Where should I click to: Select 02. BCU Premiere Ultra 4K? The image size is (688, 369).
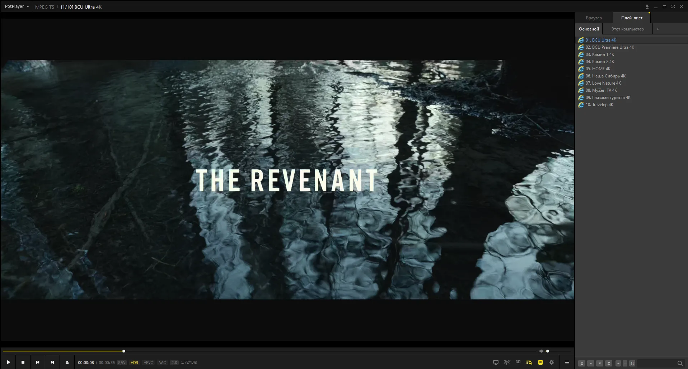(x=632, y=47)
